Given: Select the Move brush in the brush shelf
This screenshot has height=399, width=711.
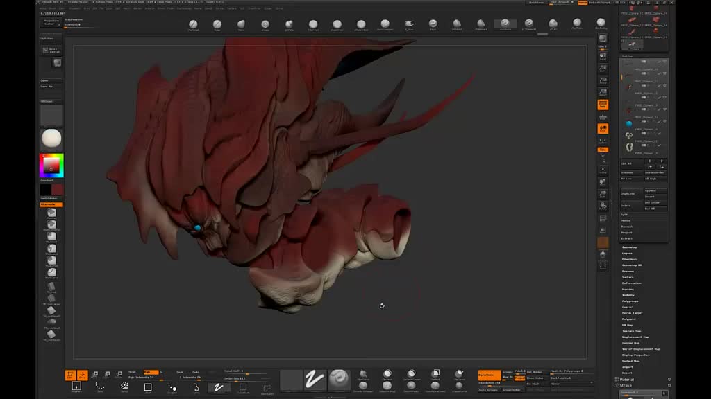Looking at the screenshot, I should pos(241,24).
